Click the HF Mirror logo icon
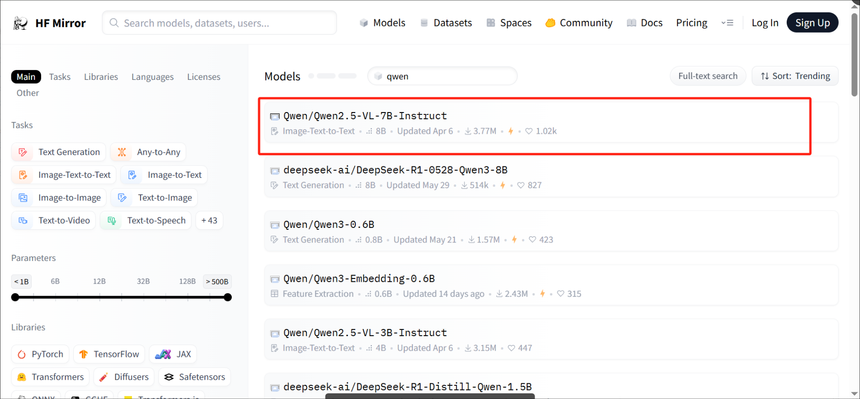This screenshot has height=399, width=860. point(20,23)
